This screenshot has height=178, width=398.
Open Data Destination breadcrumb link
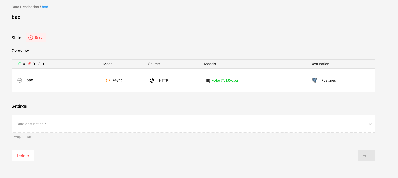[25, 7]
